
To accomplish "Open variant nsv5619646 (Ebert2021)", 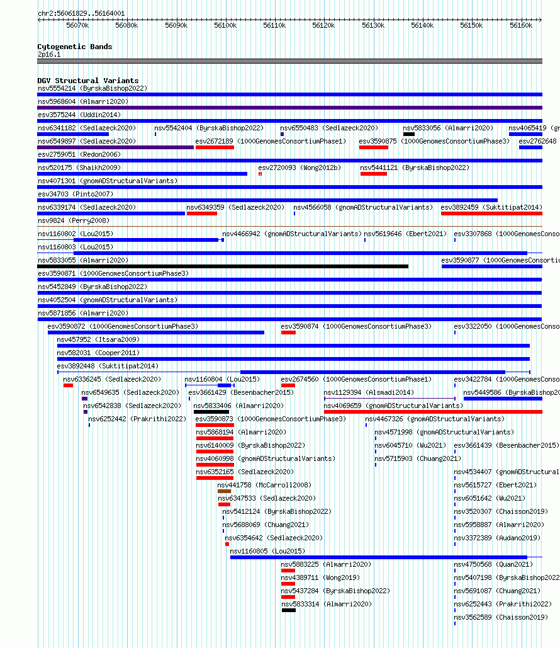I will [405, 234].
